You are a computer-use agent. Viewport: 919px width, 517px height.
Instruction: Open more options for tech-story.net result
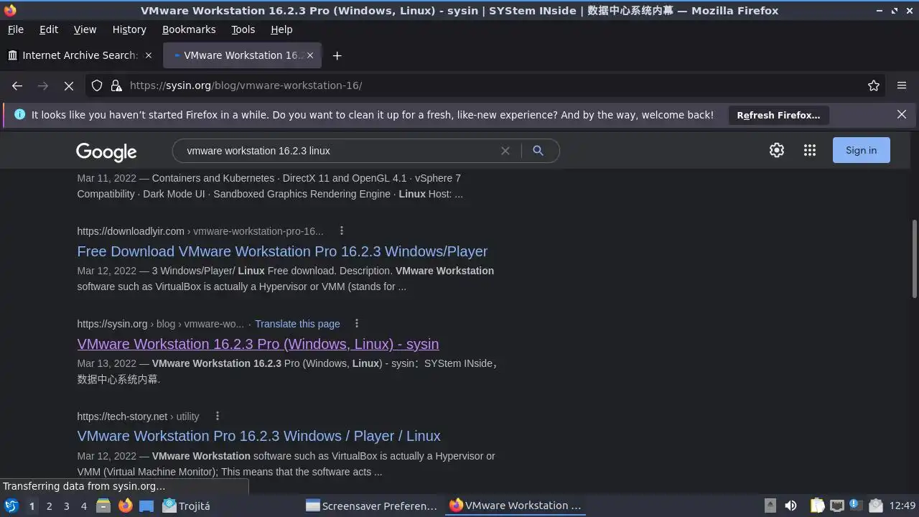point(218,416)
